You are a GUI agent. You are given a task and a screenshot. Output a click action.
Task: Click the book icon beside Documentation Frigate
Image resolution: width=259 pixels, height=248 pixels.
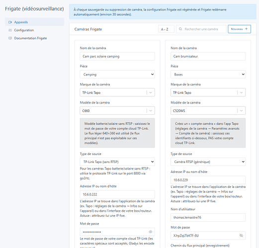click(10, 38)
